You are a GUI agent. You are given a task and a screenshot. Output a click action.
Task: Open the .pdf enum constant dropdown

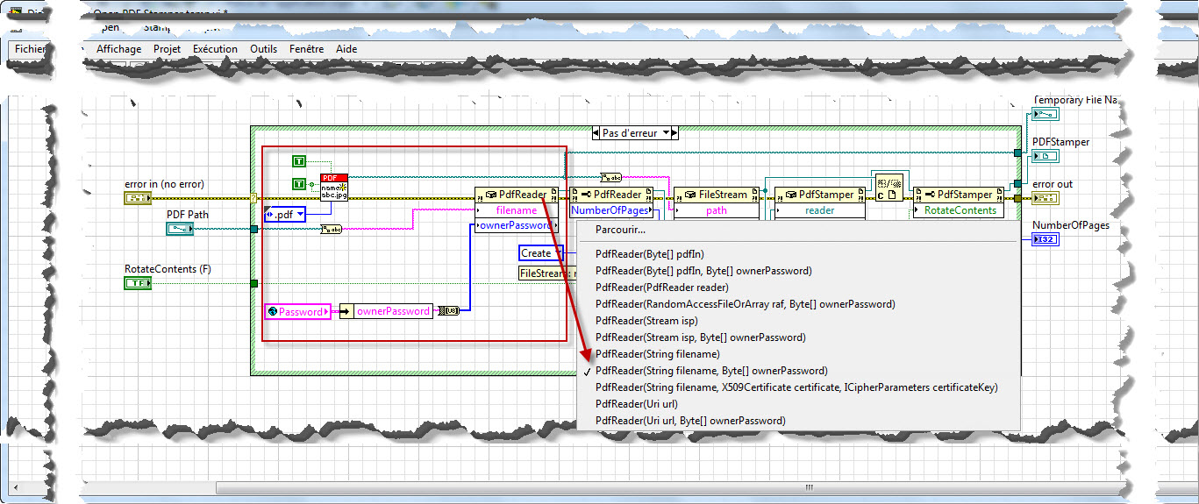[300, 214]
